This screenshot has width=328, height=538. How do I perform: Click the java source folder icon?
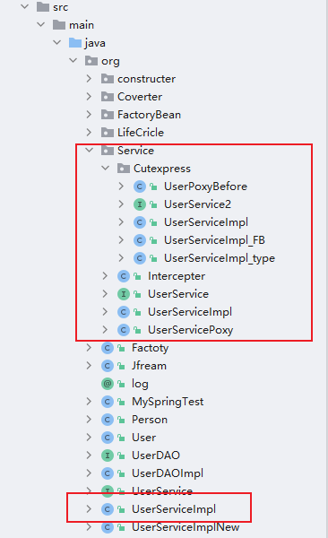(x=75, y=43)
